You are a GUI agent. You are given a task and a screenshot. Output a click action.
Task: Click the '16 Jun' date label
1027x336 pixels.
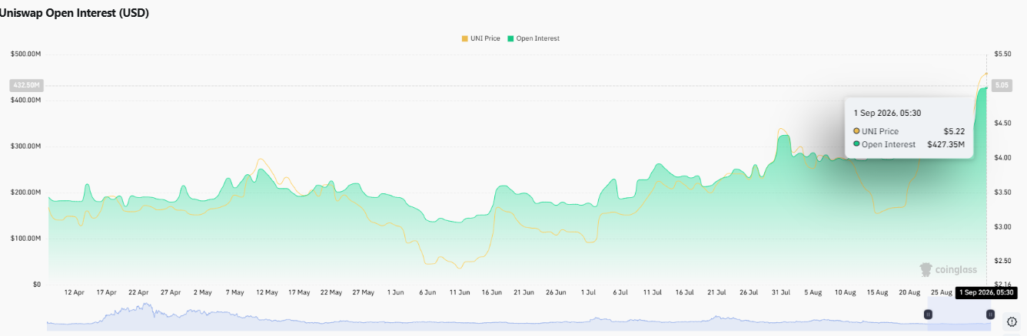[491, 292]
